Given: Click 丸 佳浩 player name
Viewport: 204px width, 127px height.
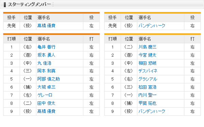Looking at the screenshot, I should (44, 63).
